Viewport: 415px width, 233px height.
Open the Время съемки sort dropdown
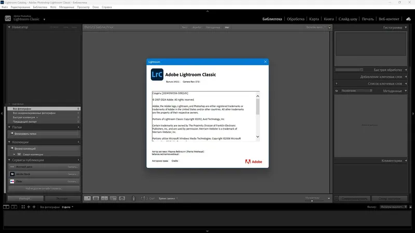[168, 198]
